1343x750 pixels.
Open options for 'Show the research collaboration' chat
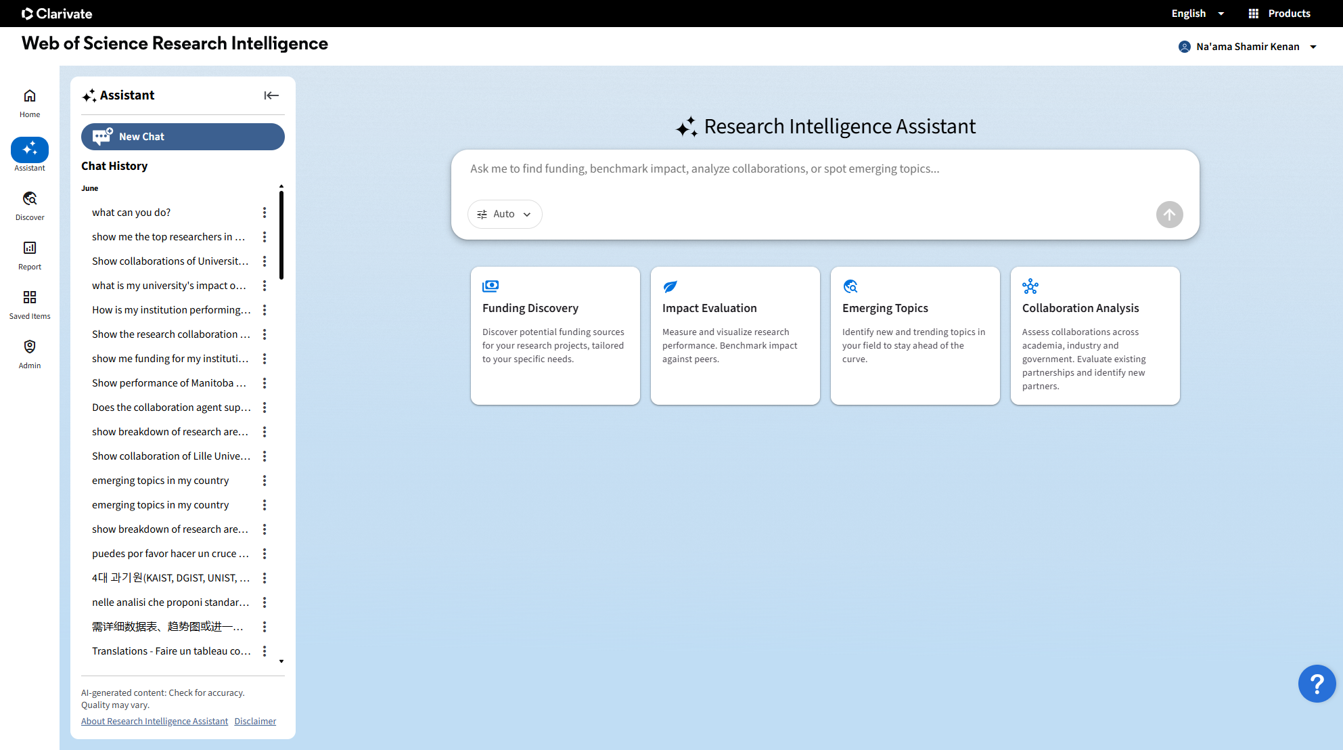[x=265, y=334]
